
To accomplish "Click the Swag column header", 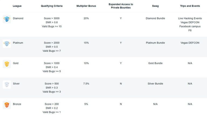I will (x=155, y=6).
